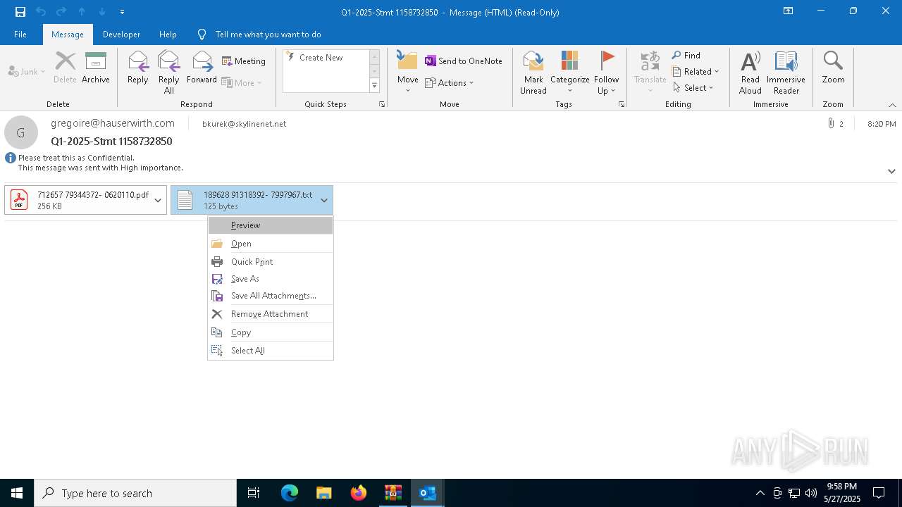
Task: Open WinRAR from the taskbar
Action: click(393, 493)
